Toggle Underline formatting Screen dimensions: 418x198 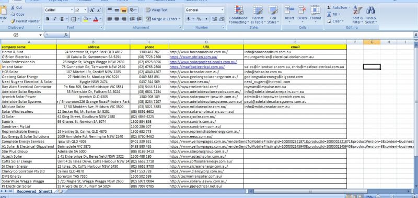pos(62,19)
